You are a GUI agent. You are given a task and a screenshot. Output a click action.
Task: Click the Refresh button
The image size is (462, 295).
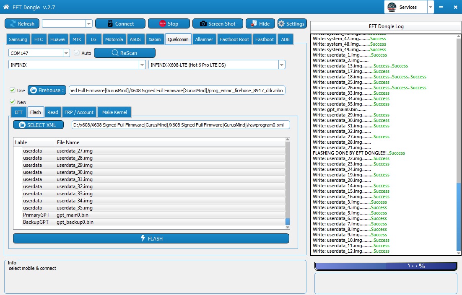pyautogui.click(x=22, y=23)
